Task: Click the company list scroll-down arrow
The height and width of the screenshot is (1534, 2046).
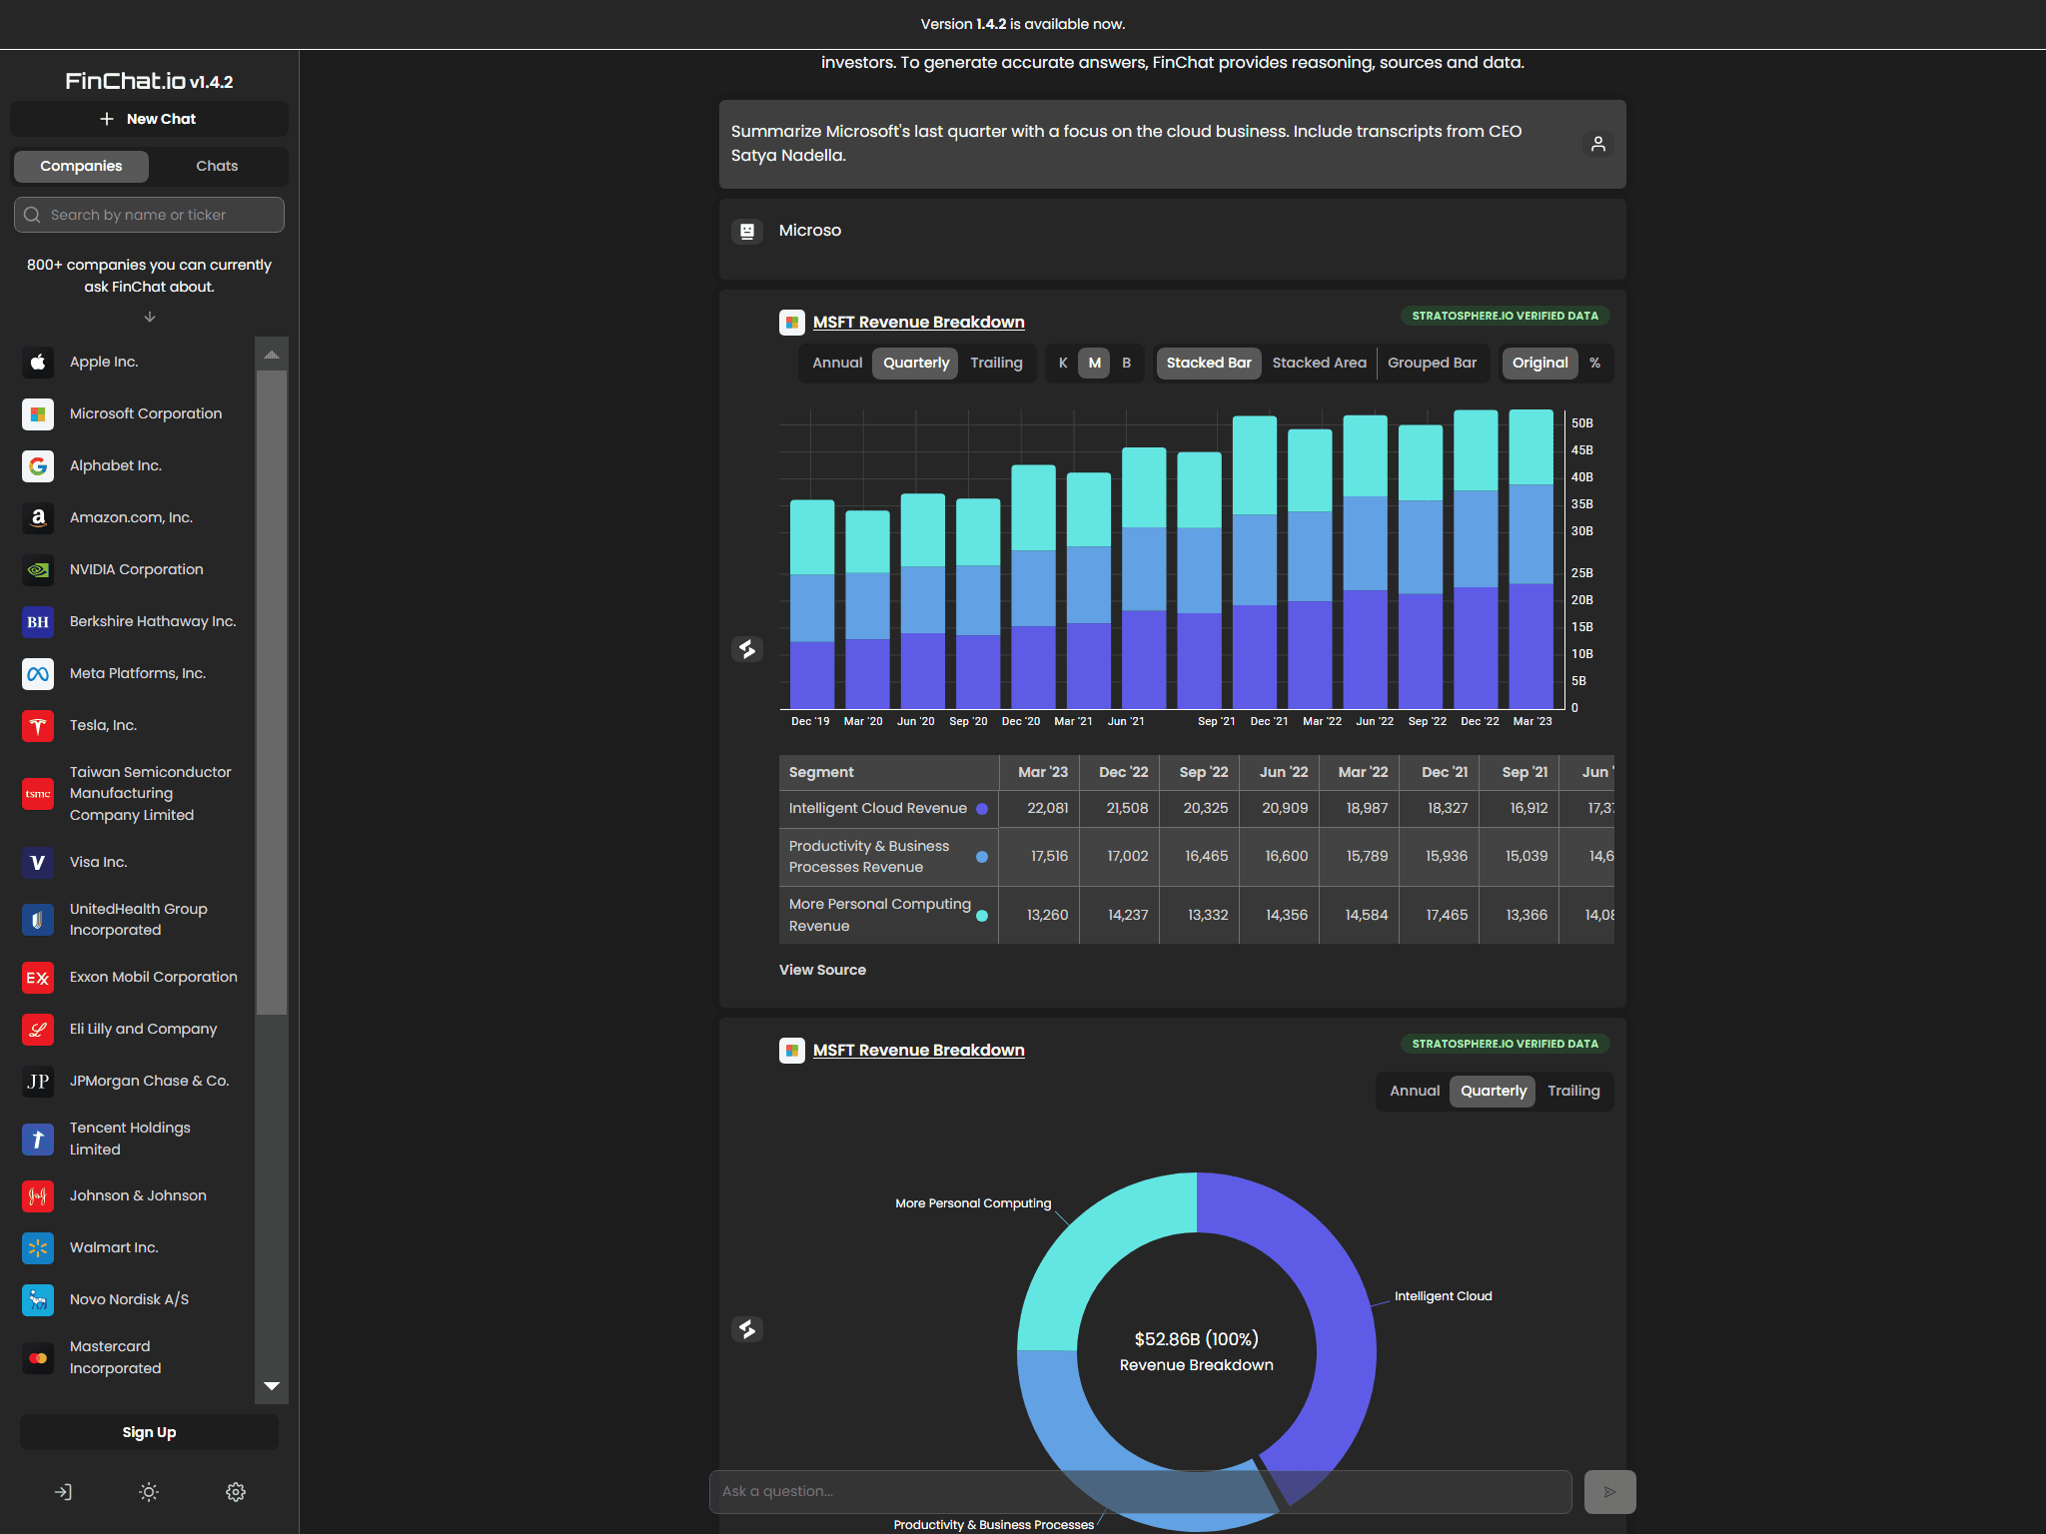Action: click(x=272, y=1386)
